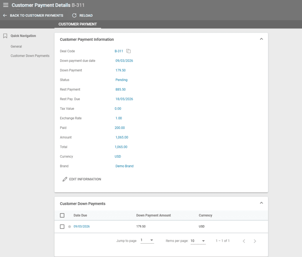
Task: Collapse the Customer Down Payments panel
Action: [x=261, y=203]
